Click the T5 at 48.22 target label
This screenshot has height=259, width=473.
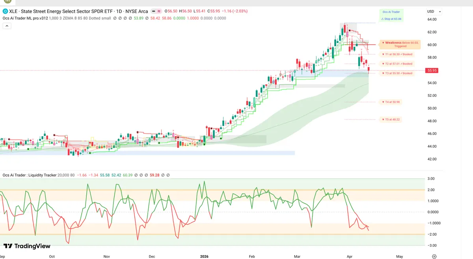pos(391,119)
